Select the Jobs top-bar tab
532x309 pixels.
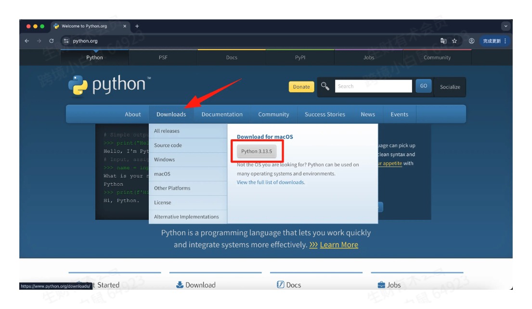(x=369, y=57)
